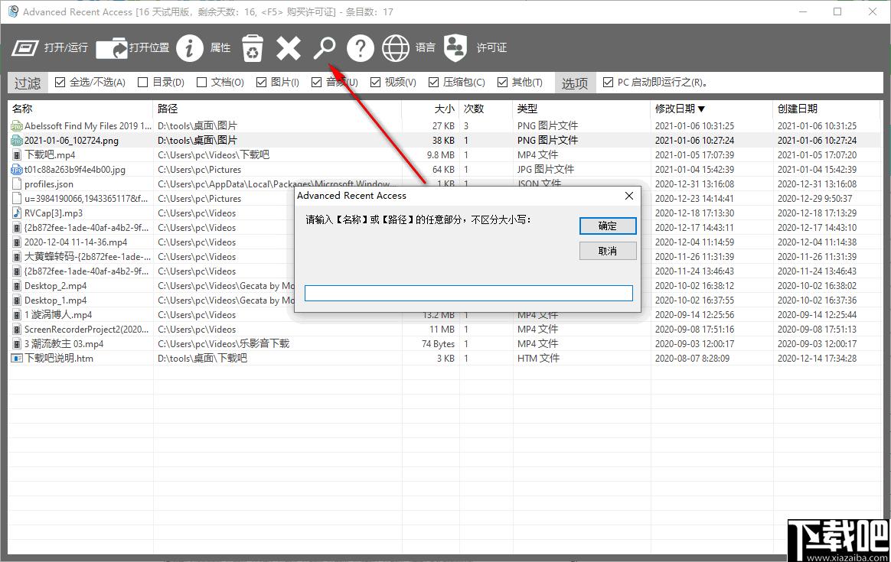Click music icon of RVCap[3].mp3
The width and height of the screenshot is (891, 562).
(17, 213)
